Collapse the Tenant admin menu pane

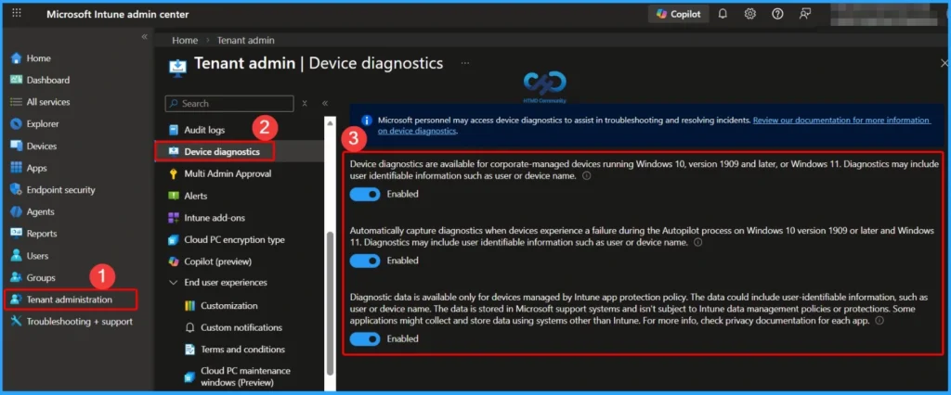[x=325, y=104]
